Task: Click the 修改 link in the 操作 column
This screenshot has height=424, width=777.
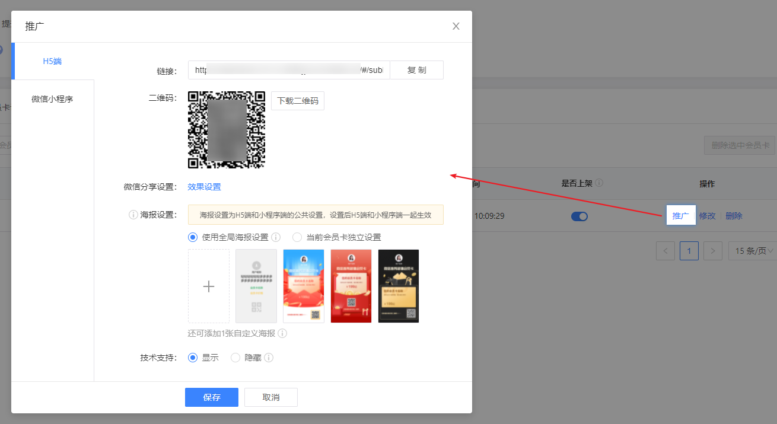Action: [x=708, y=216]
